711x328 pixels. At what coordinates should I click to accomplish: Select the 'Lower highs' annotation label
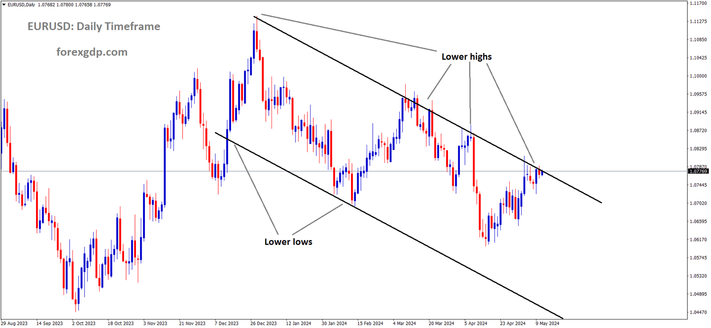pyautogui.click(x=467, y=57)
